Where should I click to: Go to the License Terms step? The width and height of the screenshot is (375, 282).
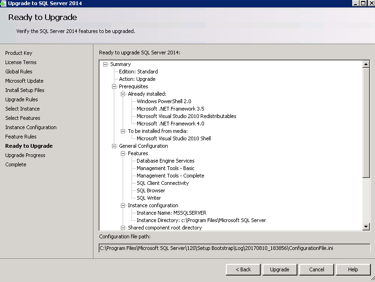(x=21, y=62)
